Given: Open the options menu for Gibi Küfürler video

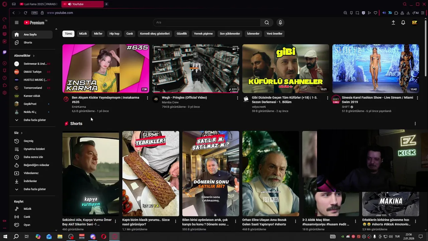Looking at the screenshot, I should tap(327, 98).
